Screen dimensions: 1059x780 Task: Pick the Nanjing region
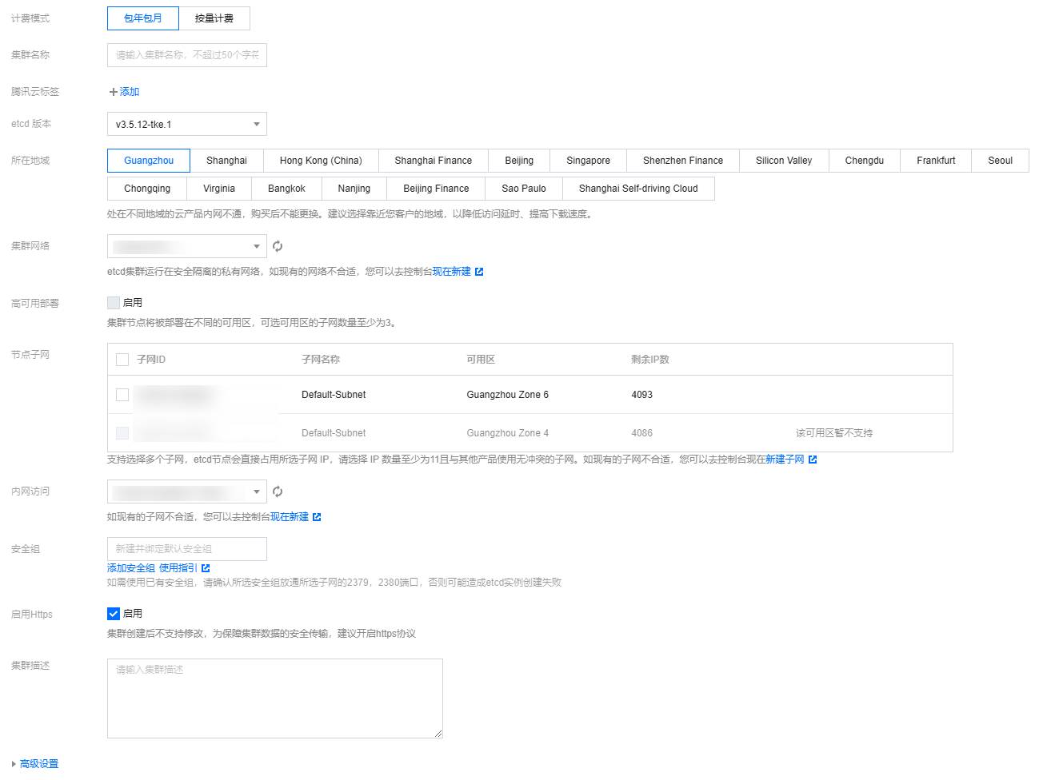click(x=354, y=189)
